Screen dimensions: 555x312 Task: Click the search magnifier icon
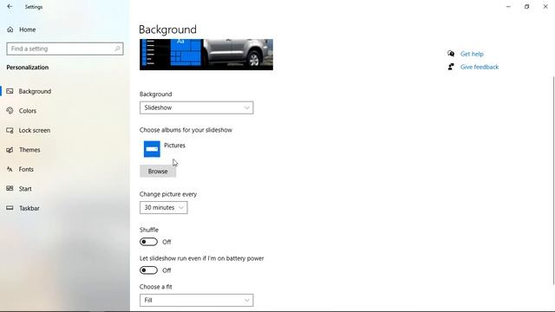coord(118,49)
